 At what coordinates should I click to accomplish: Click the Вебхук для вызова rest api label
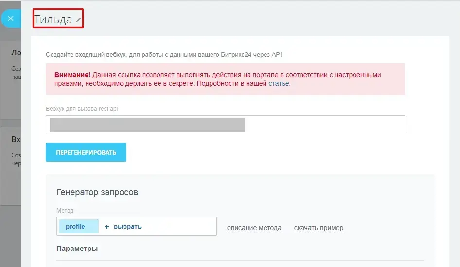pyautogui.click(x=82, y=109)
